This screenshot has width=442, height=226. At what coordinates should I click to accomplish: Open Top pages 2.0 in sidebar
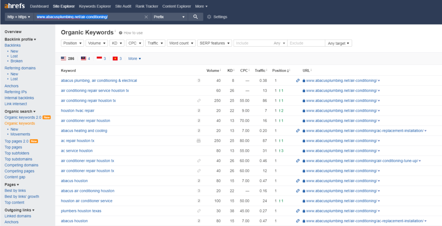(17, 141)
